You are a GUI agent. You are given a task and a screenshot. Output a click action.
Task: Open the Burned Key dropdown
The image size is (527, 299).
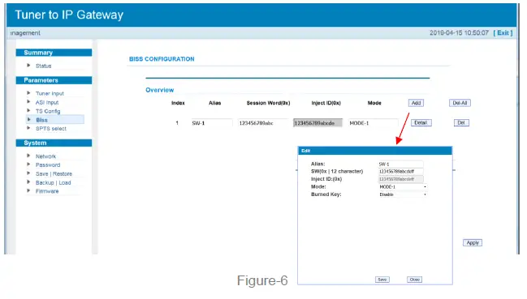coord(403,194)
